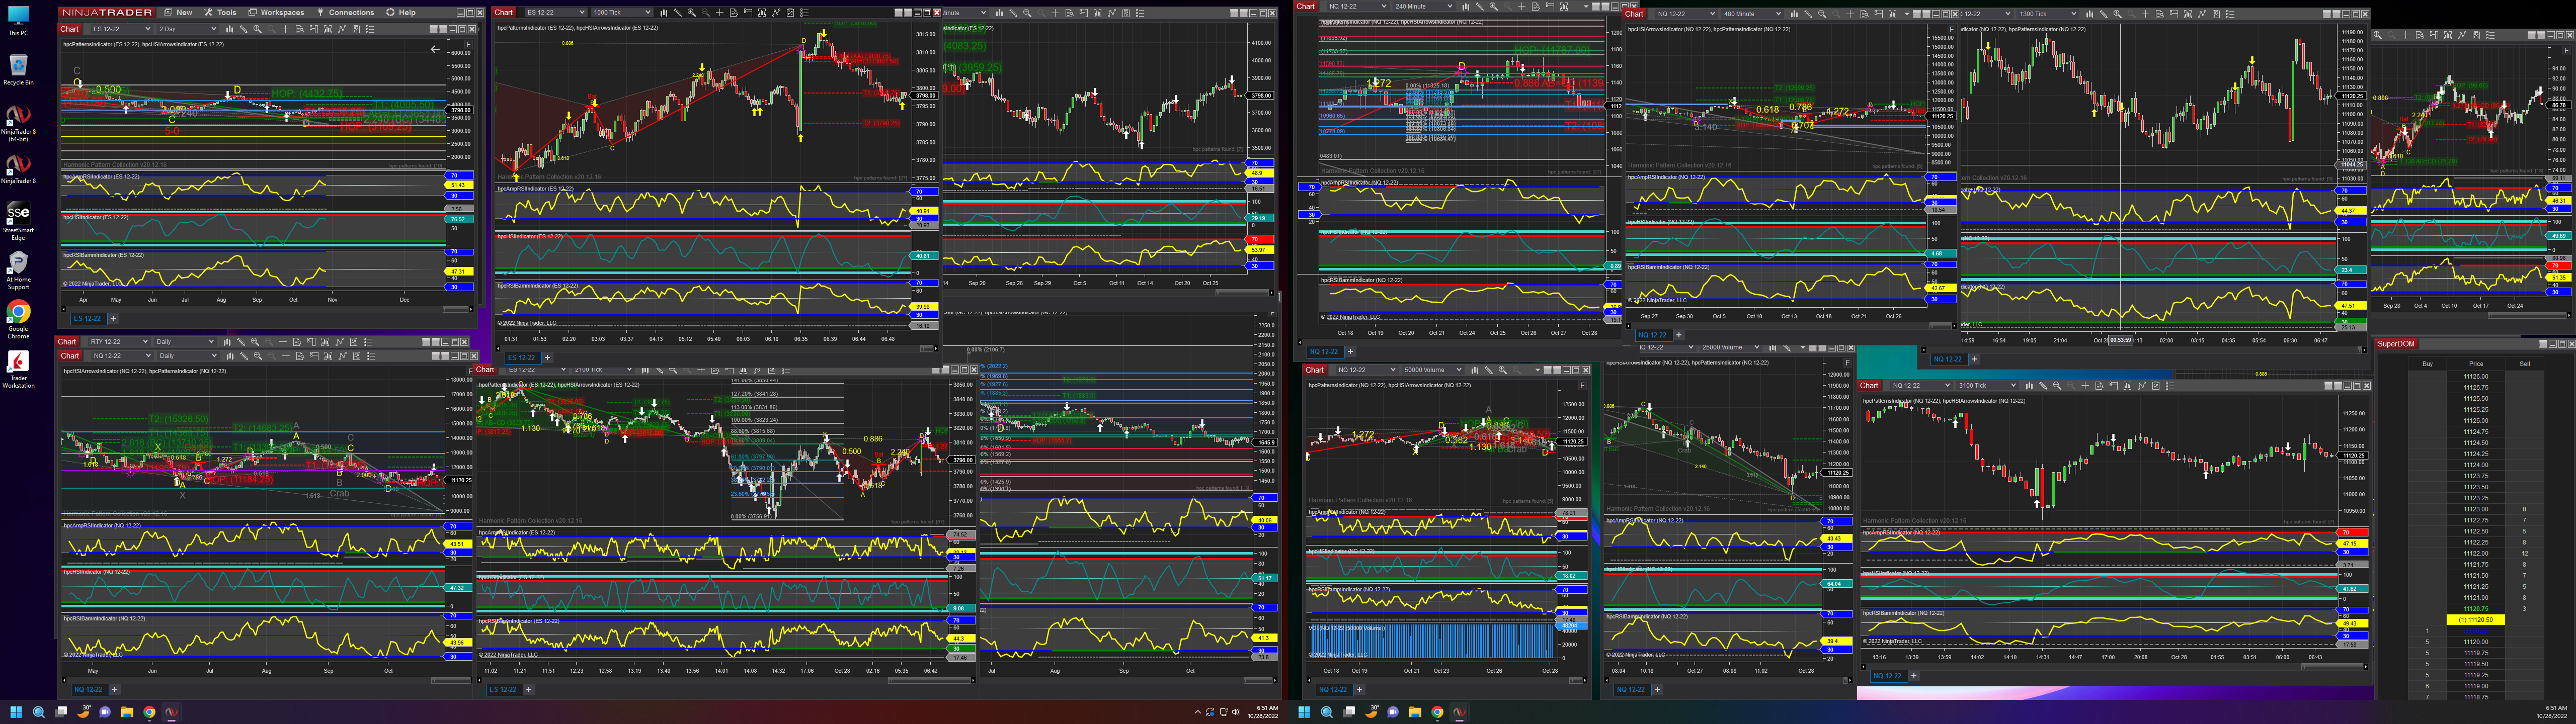
Task: Add new tab beside ES 12-22 tab under 2 Day chart
Action: click(x=113, y=318)
